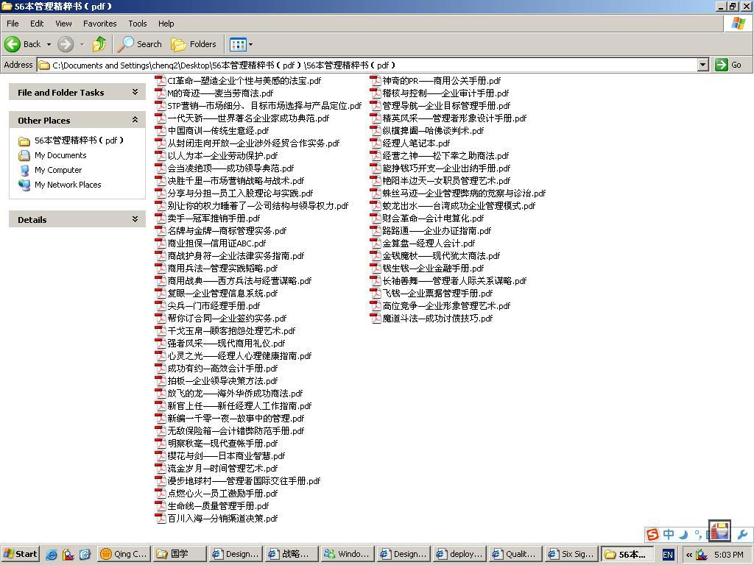Switch to Qing C... taskbar window
The height and width of the screenshot is (565, 754).
pos(124,554)
